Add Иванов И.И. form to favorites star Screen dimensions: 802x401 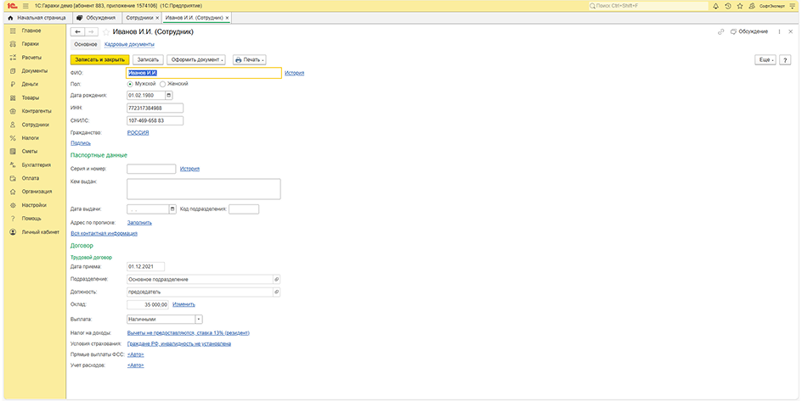[x=105, y=31]
